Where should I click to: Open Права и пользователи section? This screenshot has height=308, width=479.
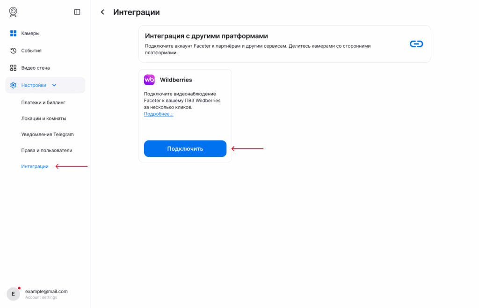click(46, 150)
